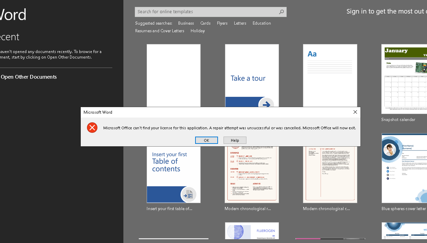
Task: Select the Business suggested search
Action: pyautogui.click(x=186, y=23)
